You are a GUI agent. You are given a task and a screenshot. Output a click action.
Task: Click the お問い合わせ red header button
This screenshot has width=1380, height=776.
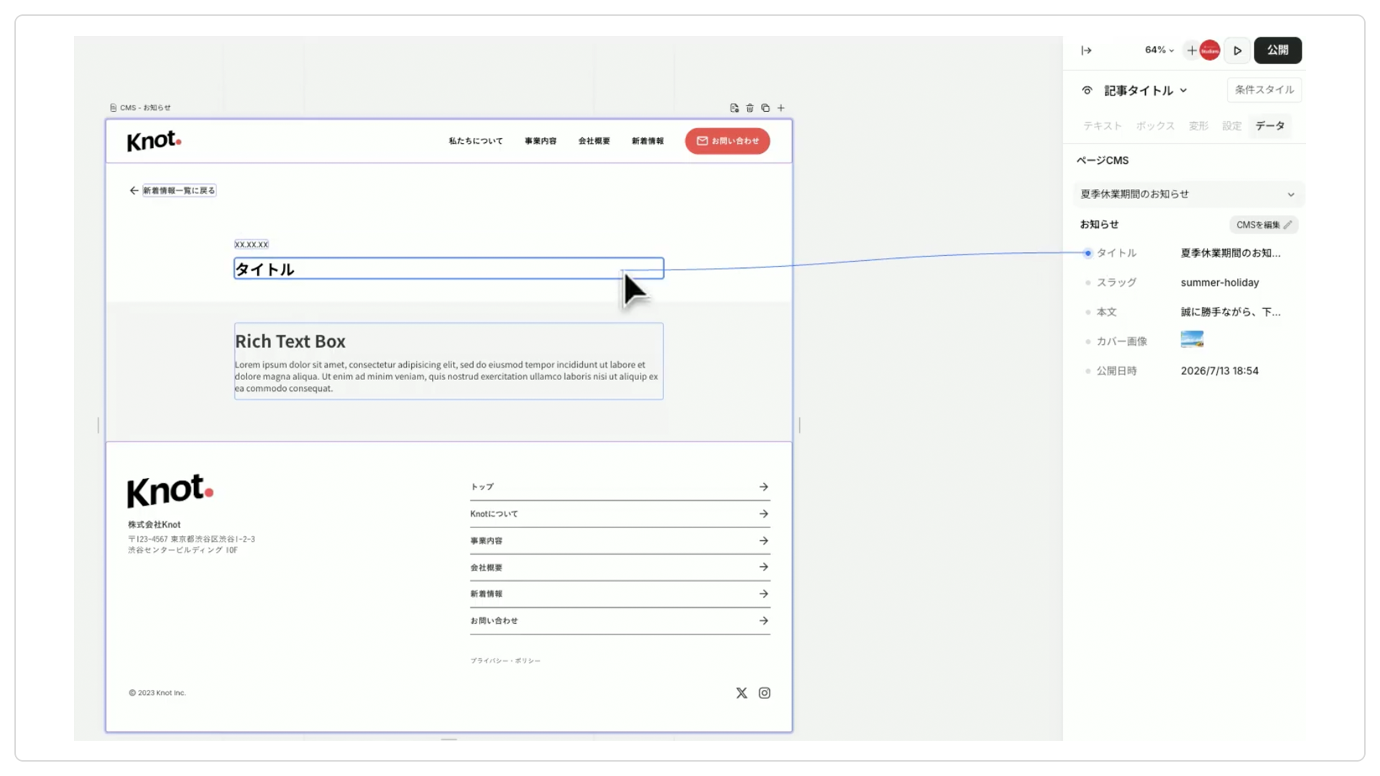[x=727, y=141]
